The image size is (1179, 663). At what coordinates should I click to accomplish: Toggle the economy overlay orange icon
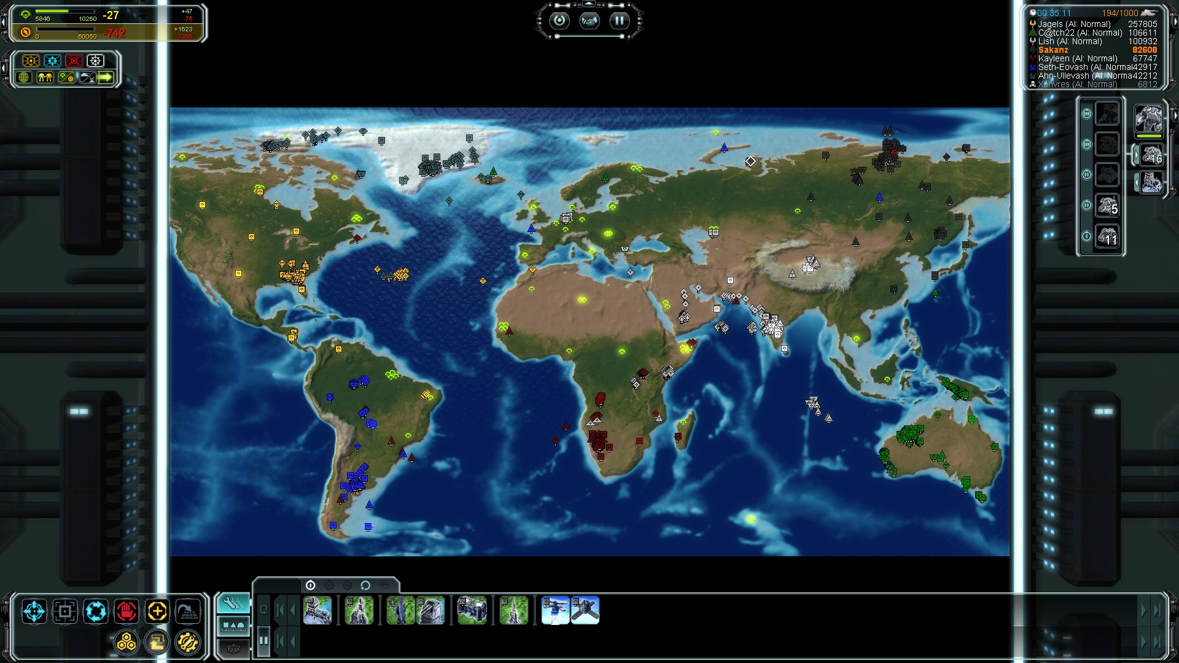(x=31, y=61)
